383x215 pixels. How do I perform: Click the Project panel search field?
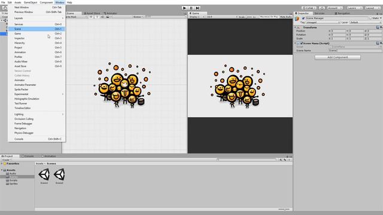(x=247, y=160)
